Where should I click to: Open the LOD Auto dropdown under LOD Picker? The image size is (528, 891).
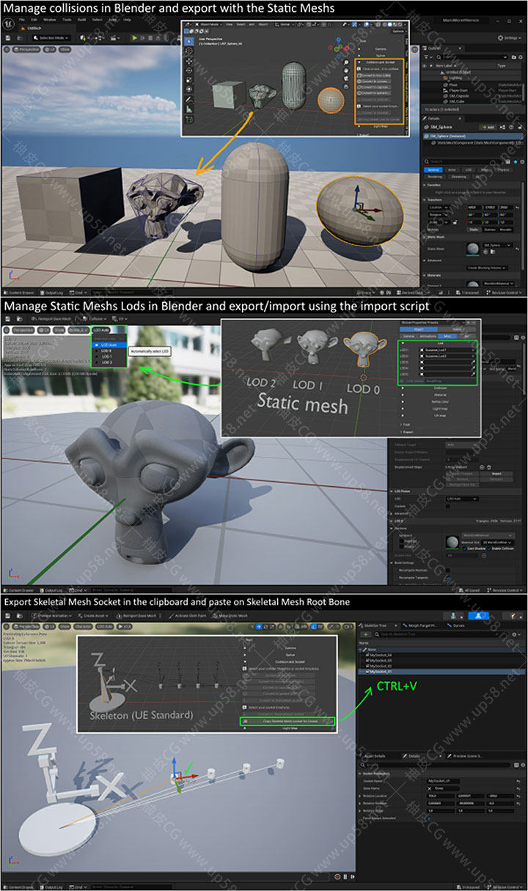[x=462, y=499]
